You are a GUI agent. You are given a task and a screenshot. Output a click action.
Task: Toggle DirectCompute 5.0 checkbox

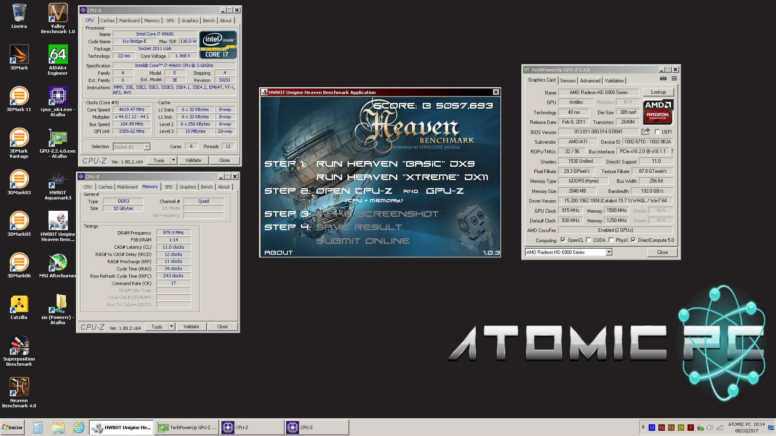633,240
